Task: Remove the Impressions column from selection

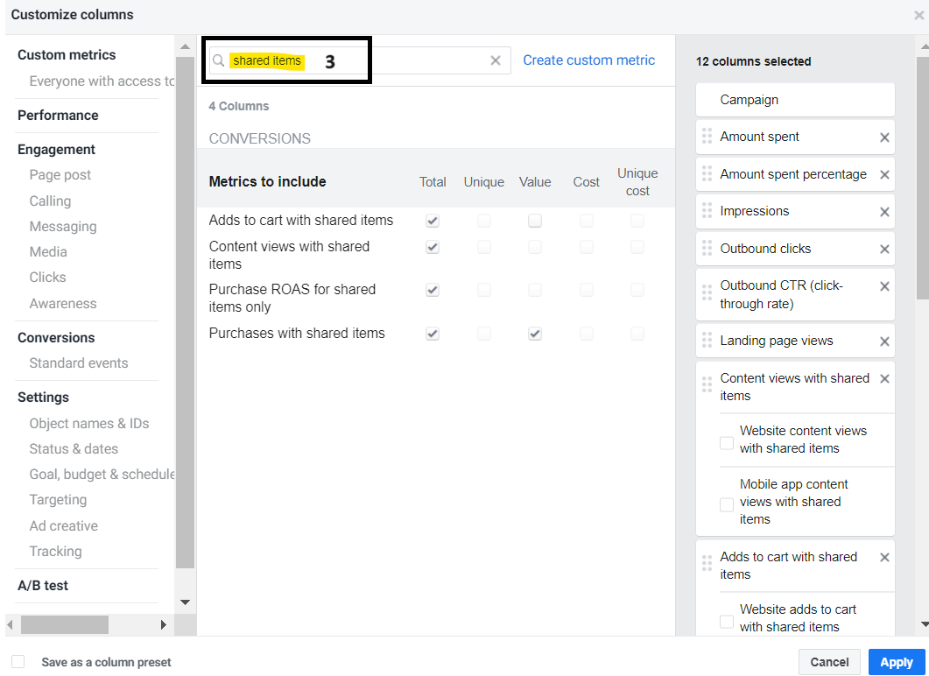Action: click(x=883, y=212)
